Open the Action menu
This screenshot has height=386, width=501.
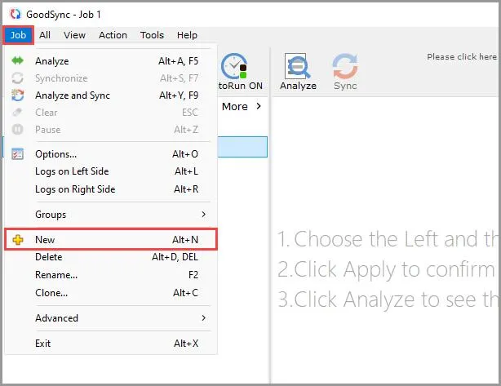point(113,35)
